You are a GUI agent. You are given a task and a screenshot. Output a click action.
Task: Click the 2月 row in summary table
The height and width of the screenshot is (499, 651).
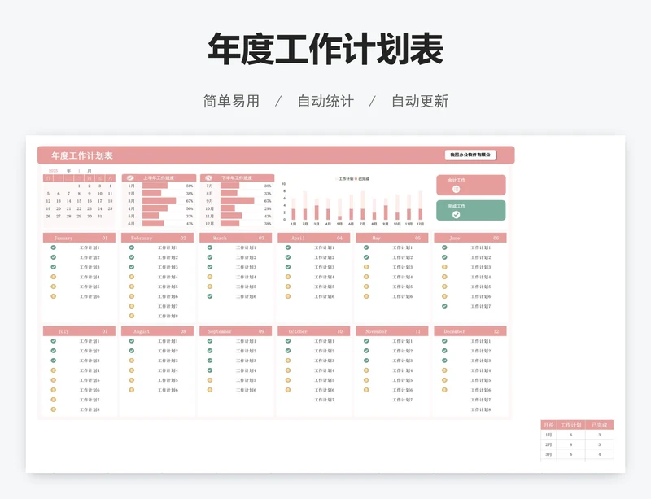(577, 444)
